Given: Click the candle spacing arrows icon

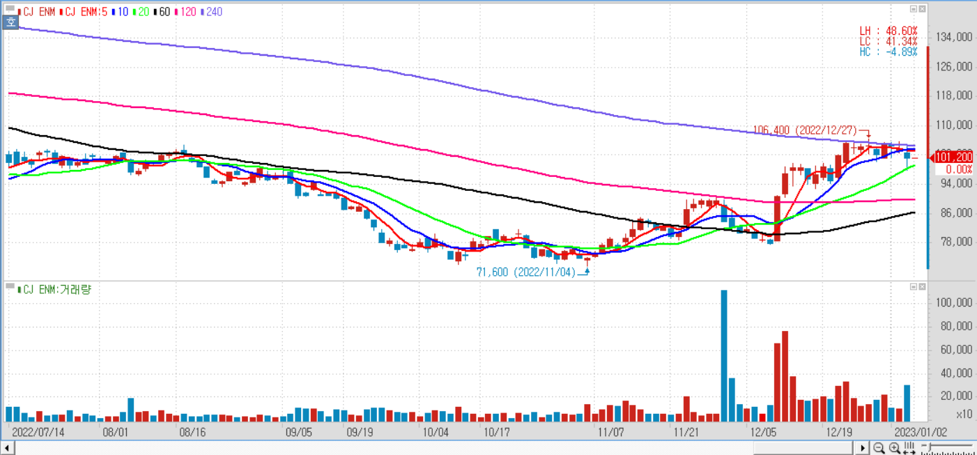Looking at the screenshot, I should 909,448.
